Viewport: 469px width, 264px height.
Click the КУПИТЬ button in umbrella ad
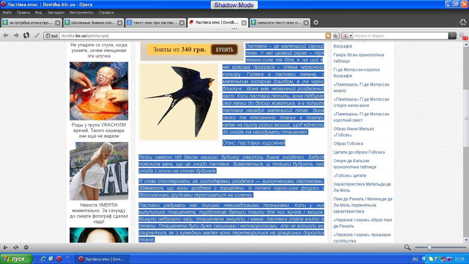[224, 50]
